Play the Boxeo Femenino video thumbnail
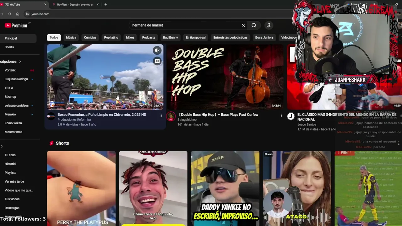The height and width of the screenshot is (226, 402). tap(105, 77)
